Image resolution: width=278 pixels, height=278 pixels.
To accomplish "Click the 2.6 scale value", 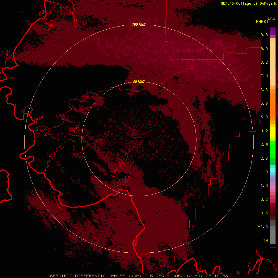I will click(264, 158).
